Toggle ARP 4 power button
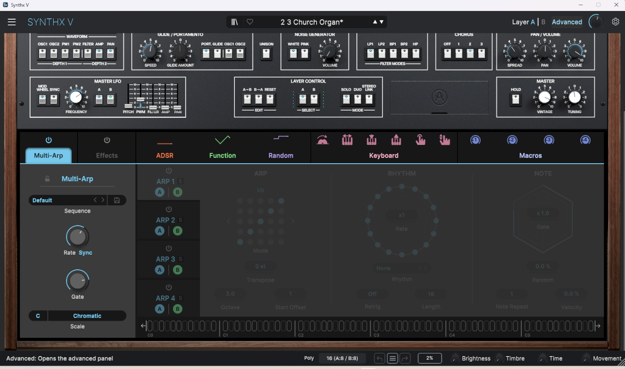This screenshot has height=369, width=625. click(x=169, y=287)
